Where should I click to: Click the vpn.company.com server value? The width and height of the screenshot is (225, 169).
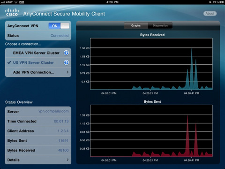pos(53,111)
